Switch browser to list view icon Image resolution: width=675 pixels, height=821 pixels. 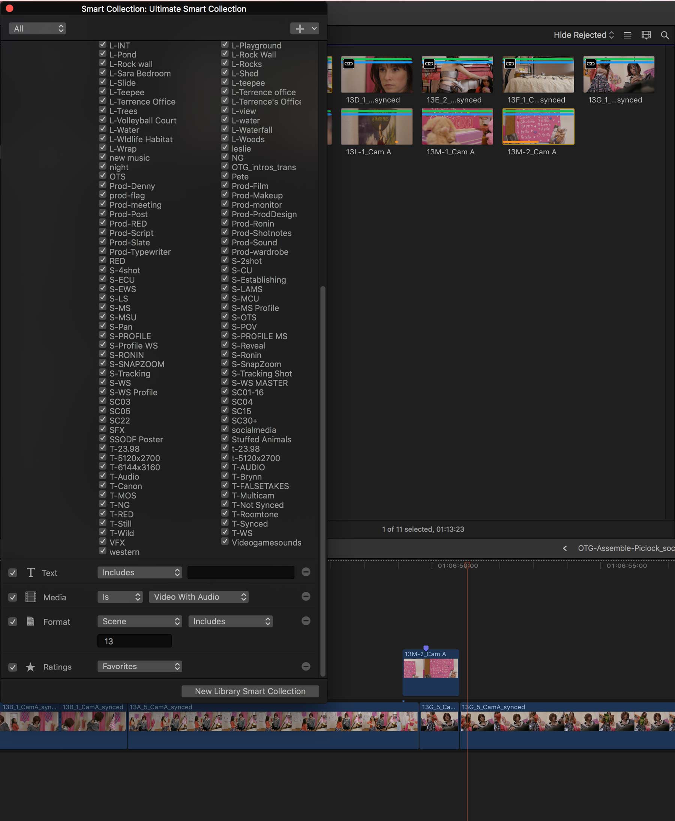click(x=627, y=35)
